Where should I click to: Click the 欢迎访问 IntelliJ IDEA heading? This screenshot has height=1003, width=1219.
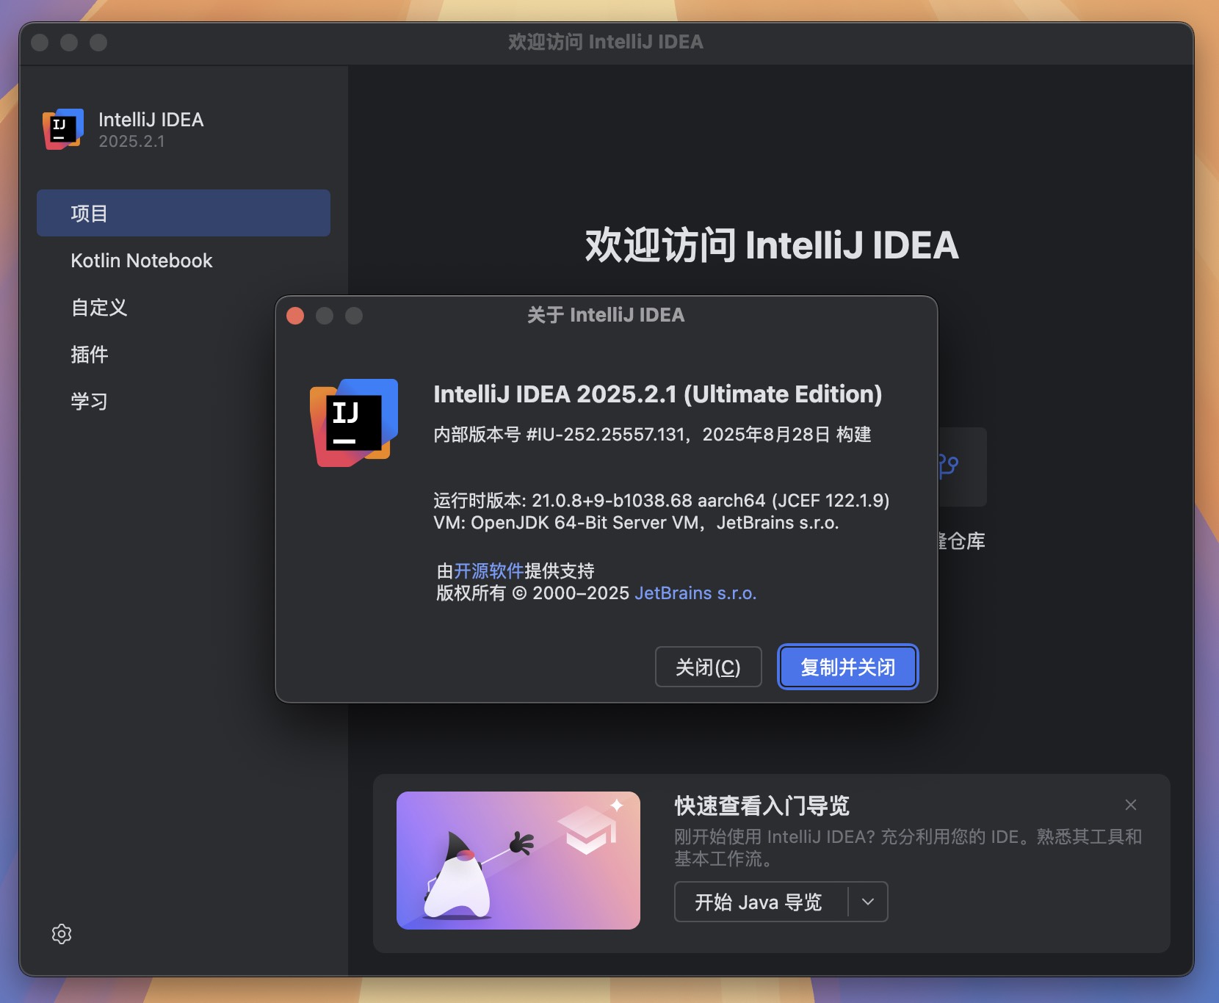tap(772, 245)
